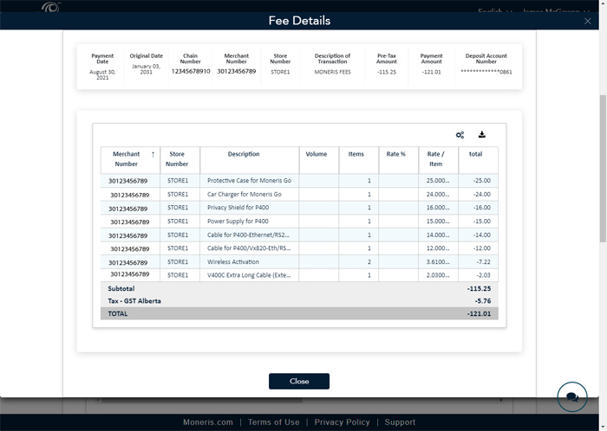The height and width of the screenshot is (431, 607).
Task: Close Fee Details dialog with X icon
Action: click(x=587, y=22)
